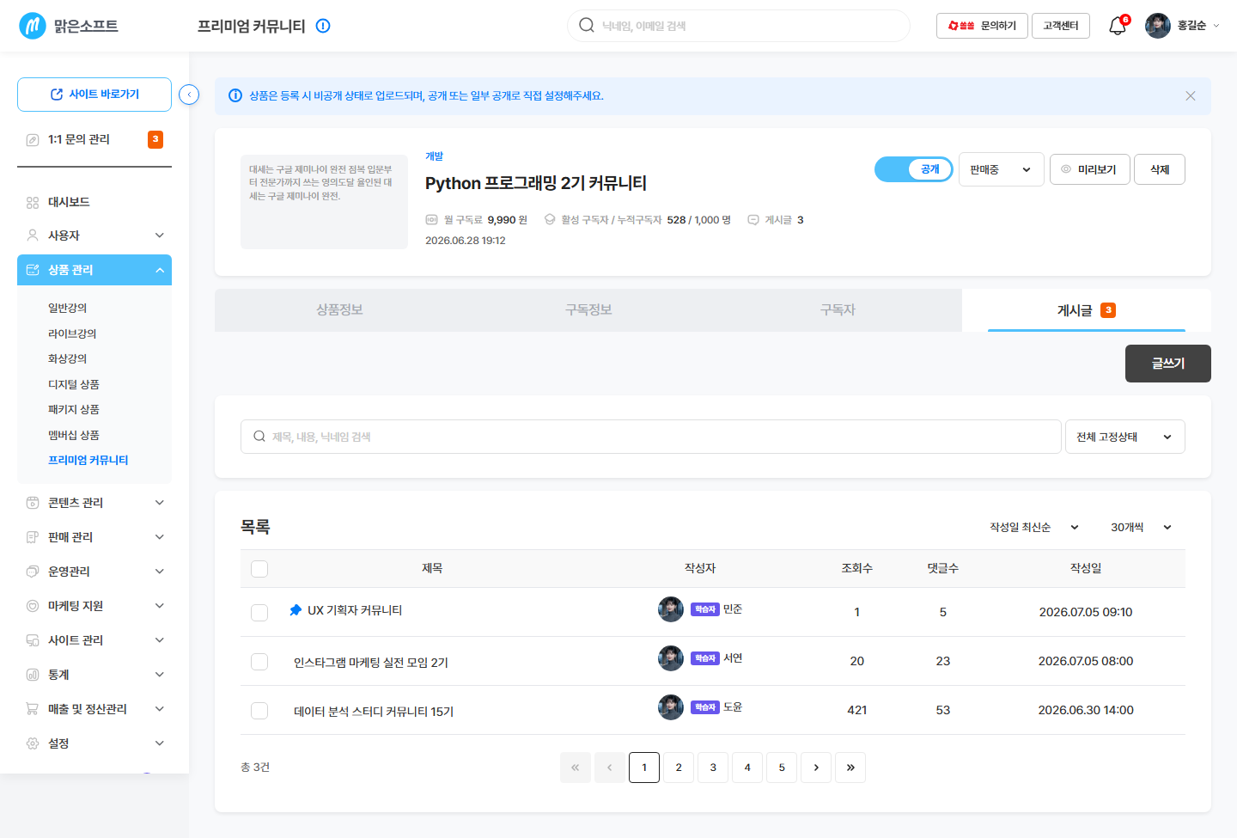The width and height of the screenshot is (1237, 838).
Task: Click the 대시보드 grid icon
Action: coord(33,202)
